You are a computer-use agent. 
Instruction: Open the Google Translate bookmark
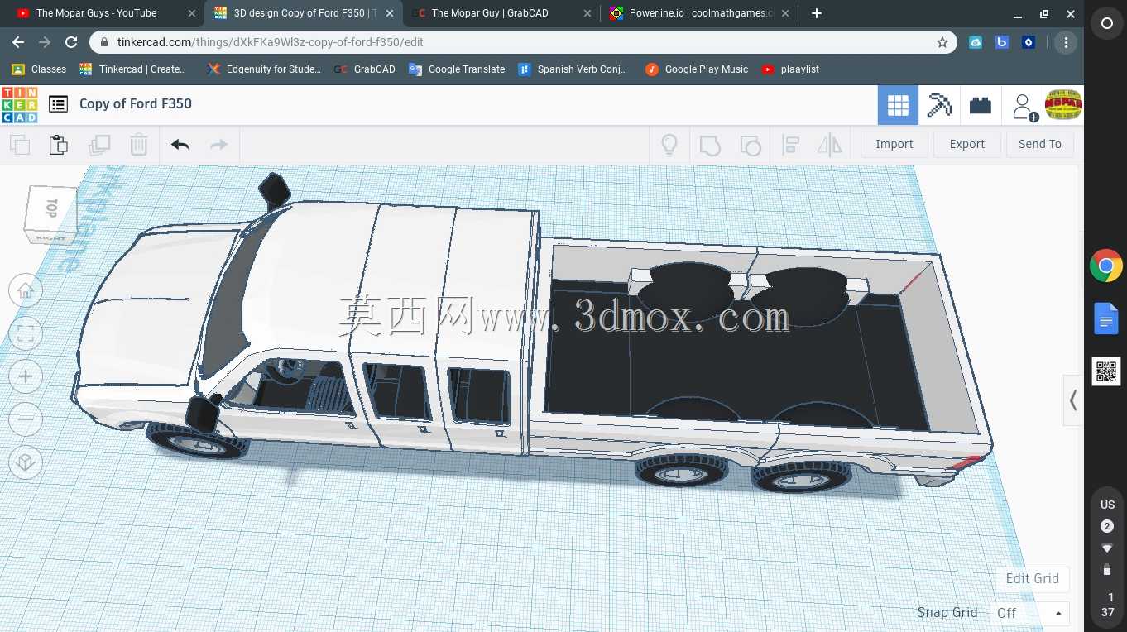[x=457, y=69]
